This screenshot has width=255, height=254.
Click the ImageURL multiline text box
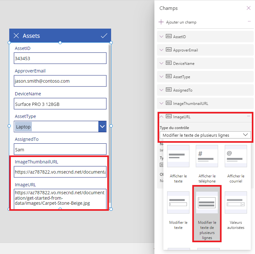pos(60,199)
